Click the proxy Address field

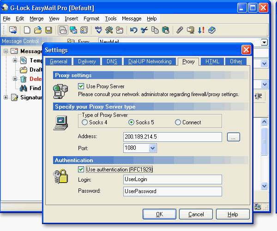(173, 137)
